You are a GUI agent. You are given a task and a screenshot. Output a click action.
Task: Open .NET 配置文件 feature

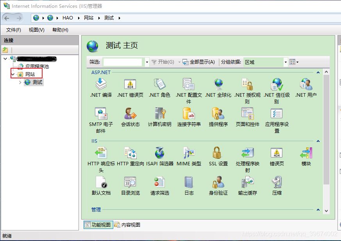[189, 91]
